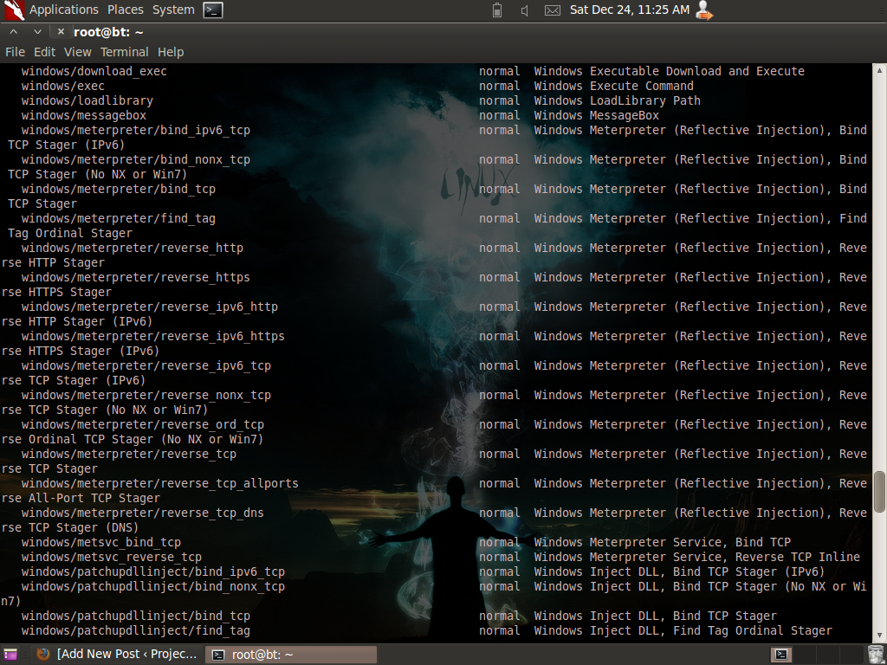
Task: Click the volume speaker icon in the panel
Action: pos(523,10)
